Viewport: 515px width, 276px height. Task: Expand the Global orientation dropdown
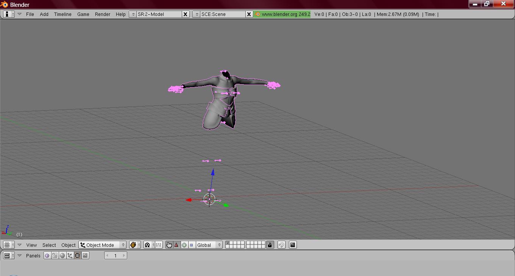(x=208, y=245)
